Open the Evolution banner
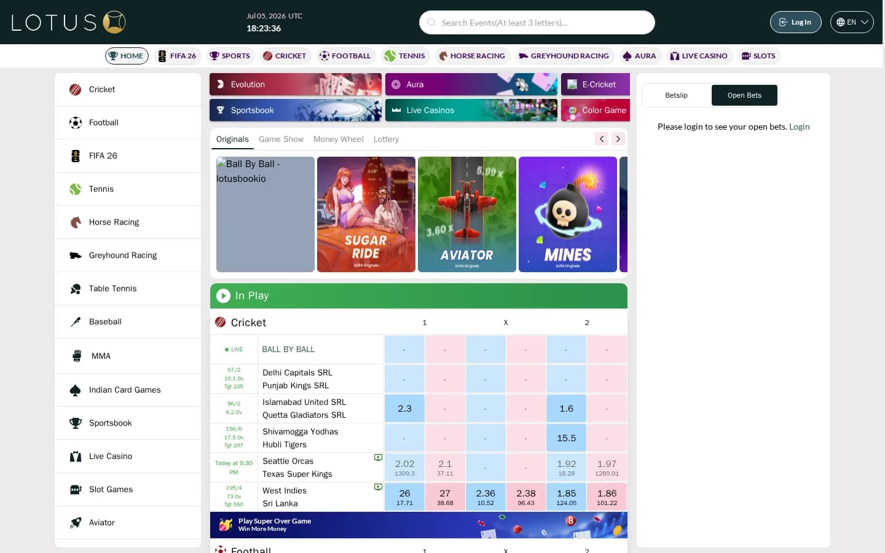Screen dimensions: 885x553 pyautogui.click(x=296, y=84)
